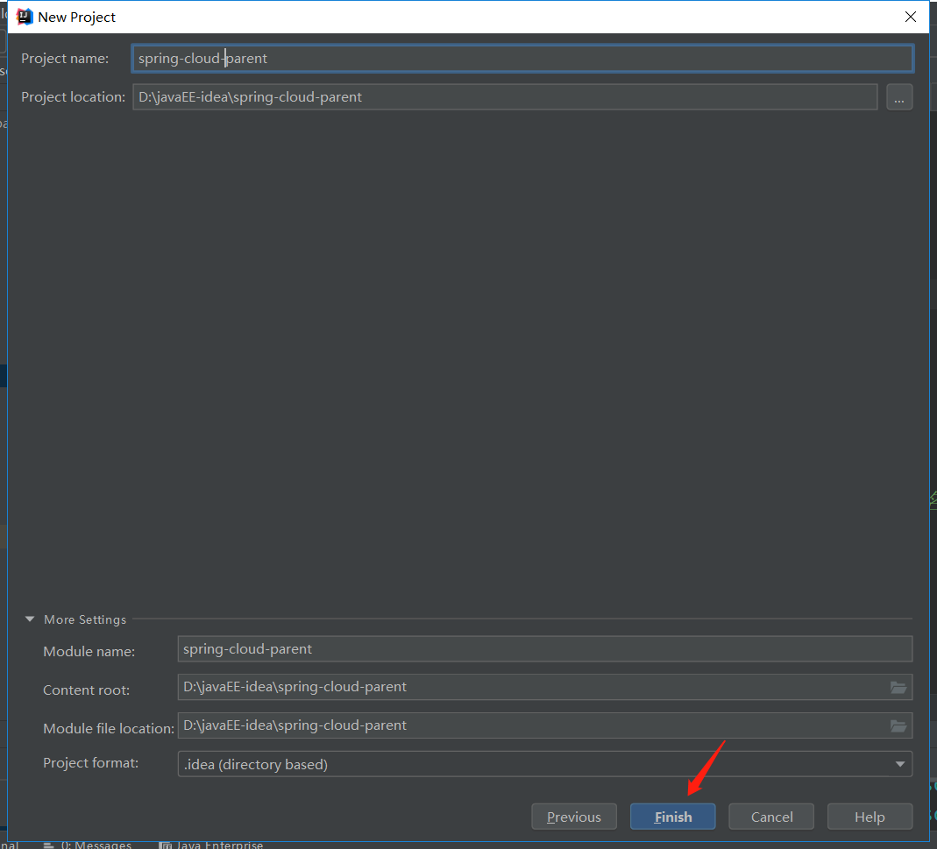The height and width of the screenshot is (849, 937).
Task: Open browse dialog for project location
Action: (898, 96)
